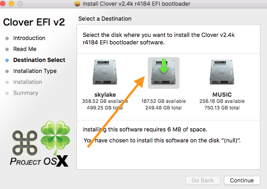The width and height of the screenshot is (267, 189).
Task: Jump to the Installation Type step
Action: [x=35, y=71]
